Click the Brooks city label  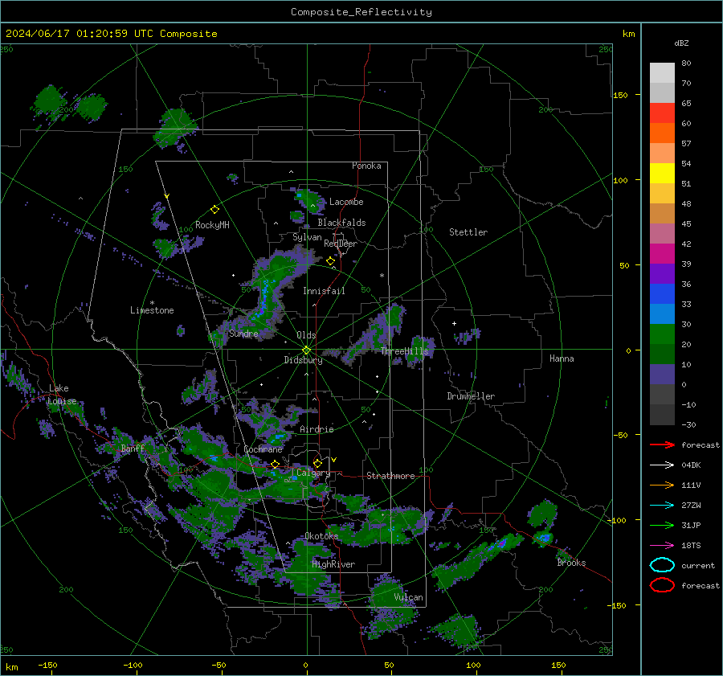[571, 563]
